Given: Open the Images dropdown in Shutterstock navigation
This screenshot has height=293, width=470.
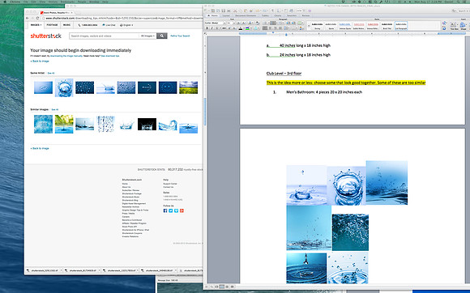Looking at the screenshot, I should coord(36,25).
